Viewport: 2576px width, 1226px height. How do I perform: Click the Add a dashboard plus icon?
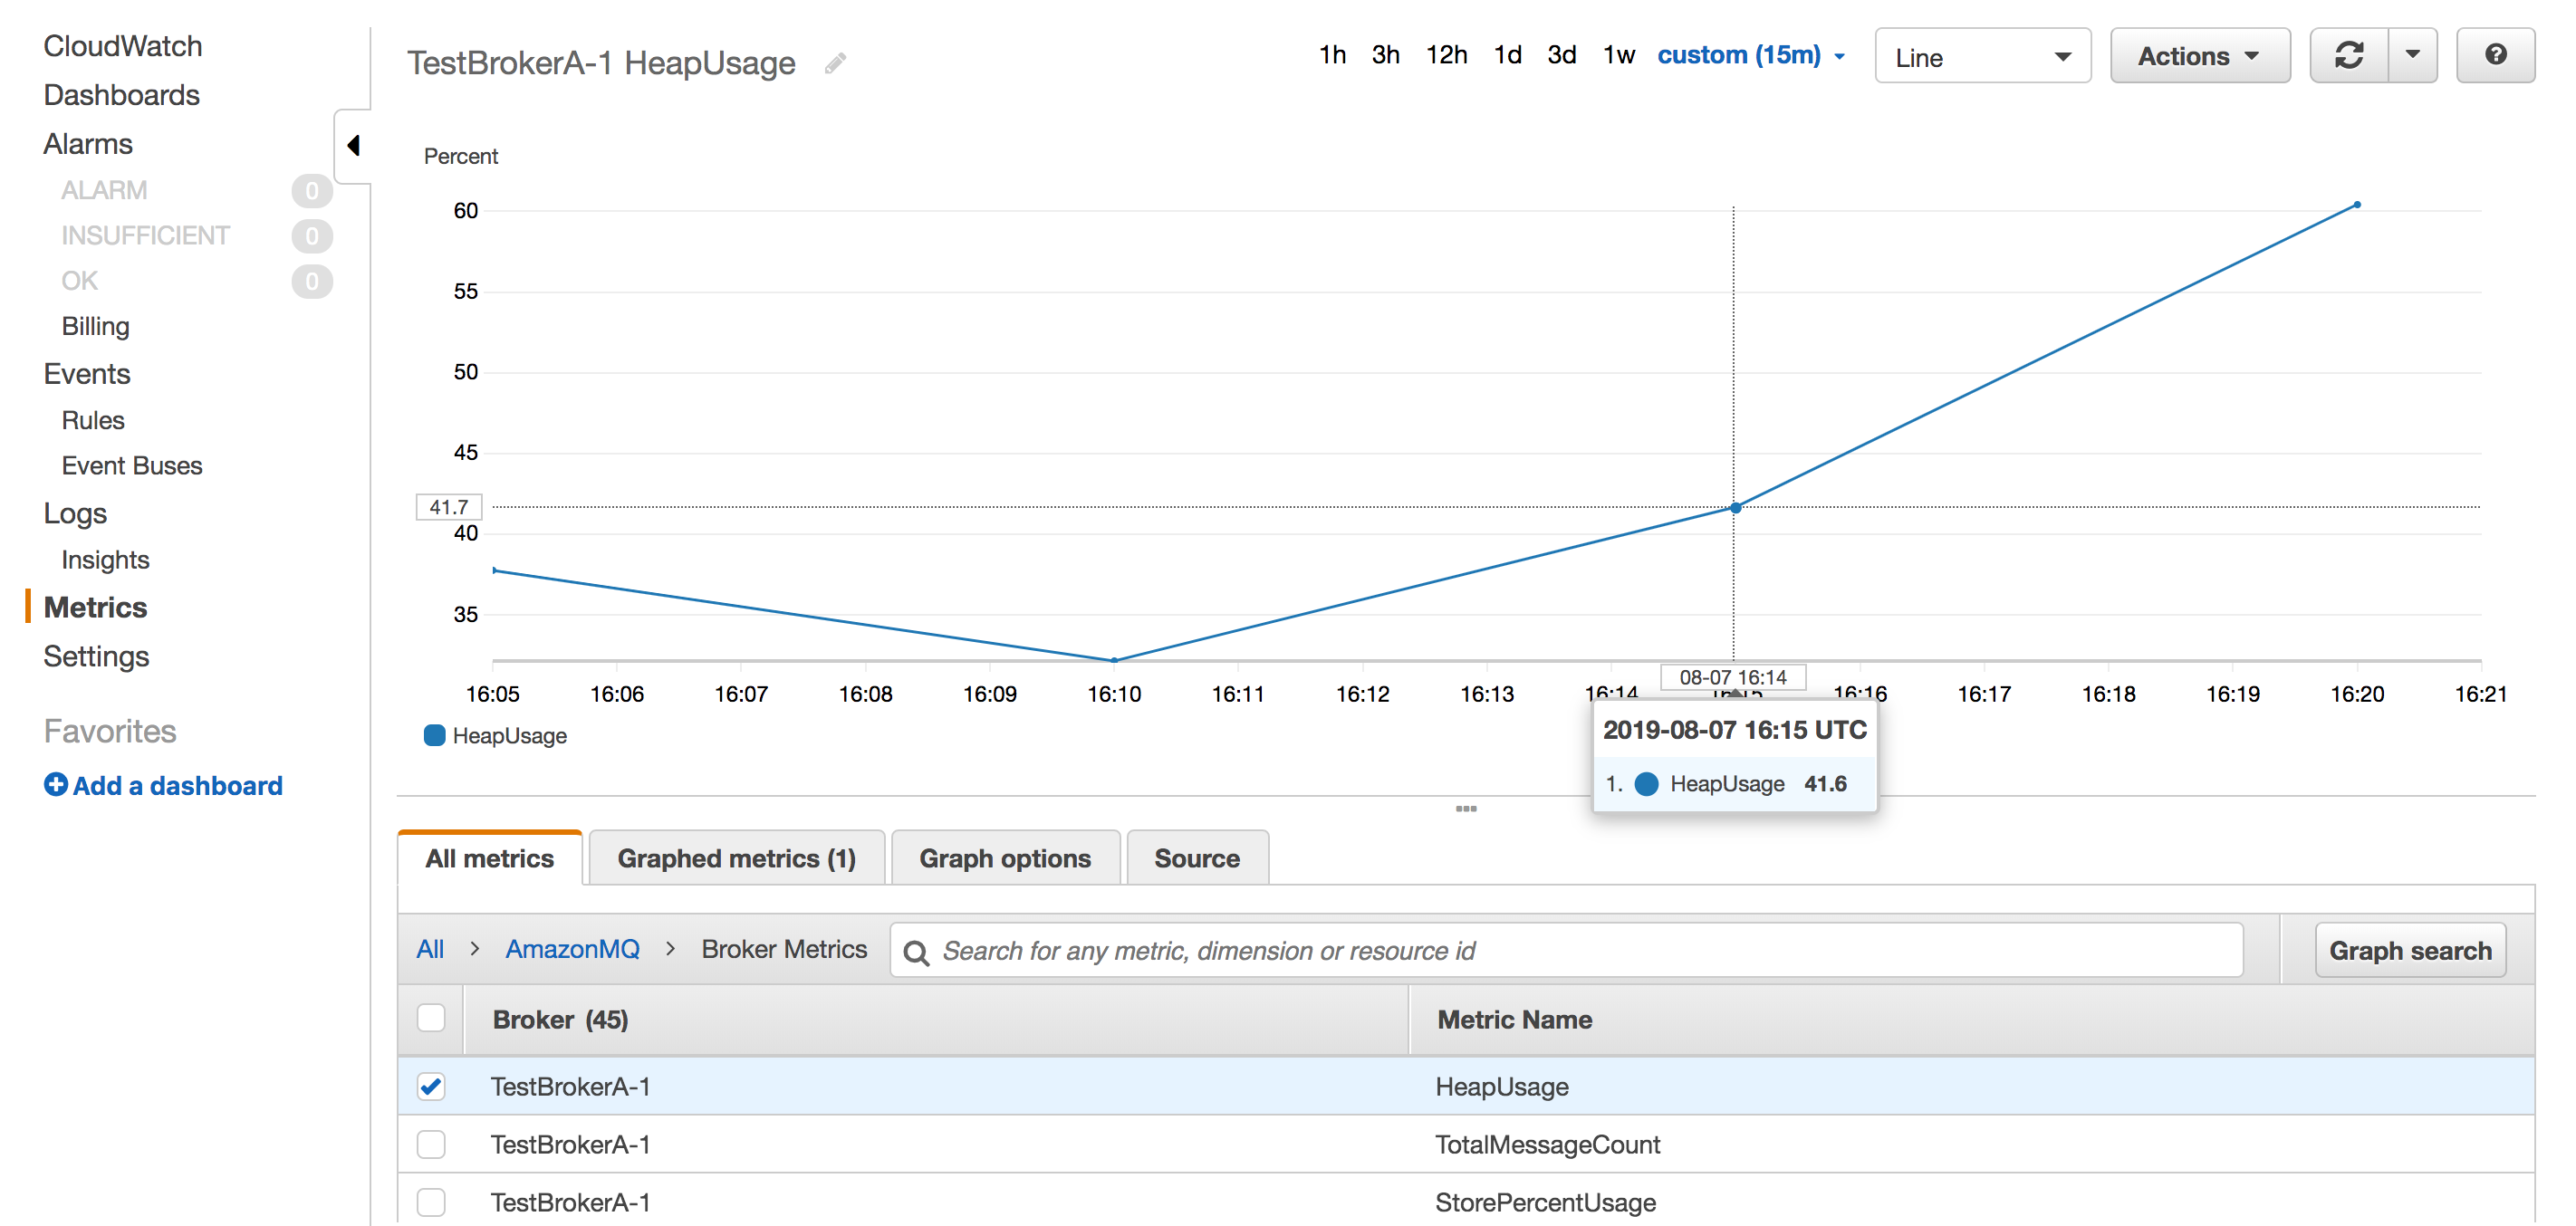(55, 785)
